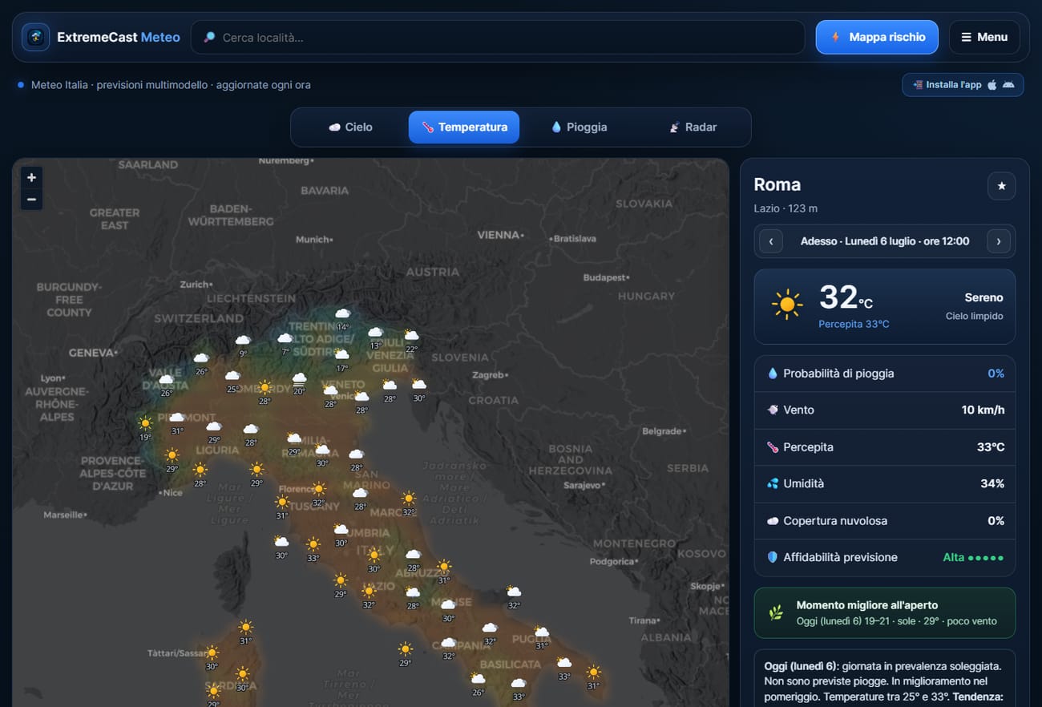The height and width of the screenshot is (707, 1042).
Task: Click the Momento migliore all'aperto card
Action: (x=885, y=613)
